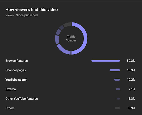Click the 18.3% value

pyautogui.click(x=131, y=70)
